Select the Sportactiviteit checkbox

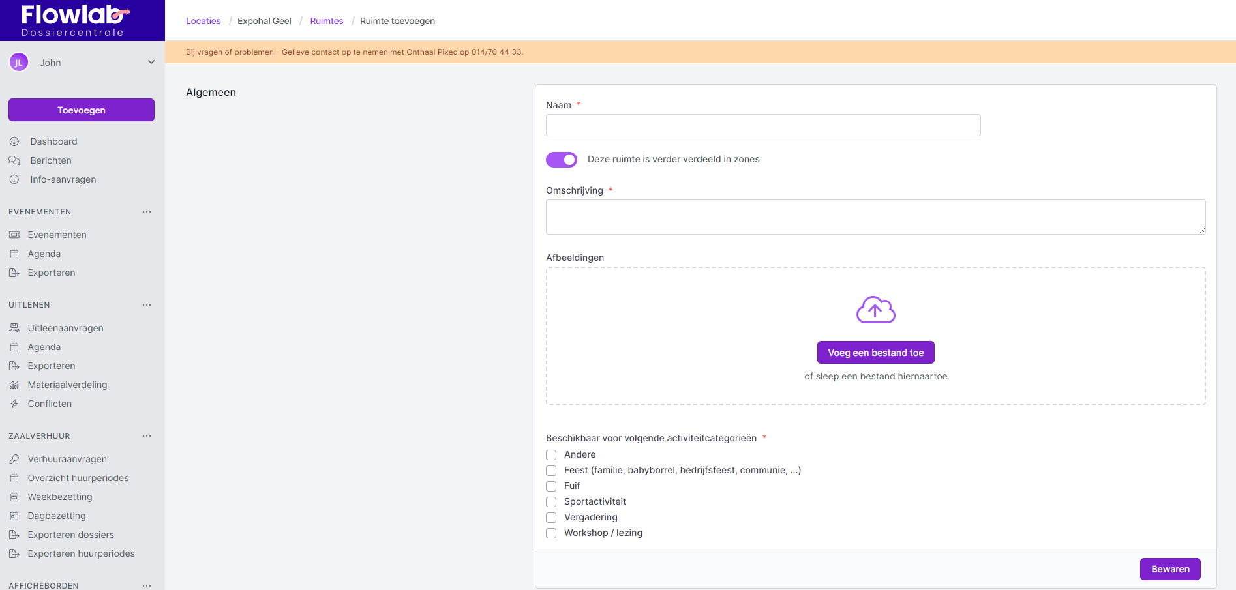coord(551,502)
